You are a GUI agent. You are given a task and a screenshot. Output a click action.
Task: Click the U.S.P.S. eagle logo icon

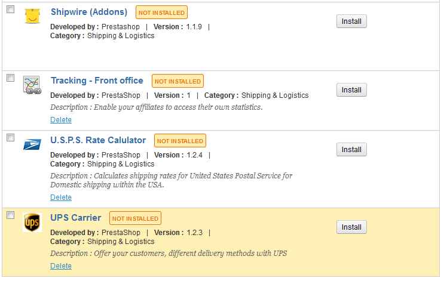coord(32,144)
